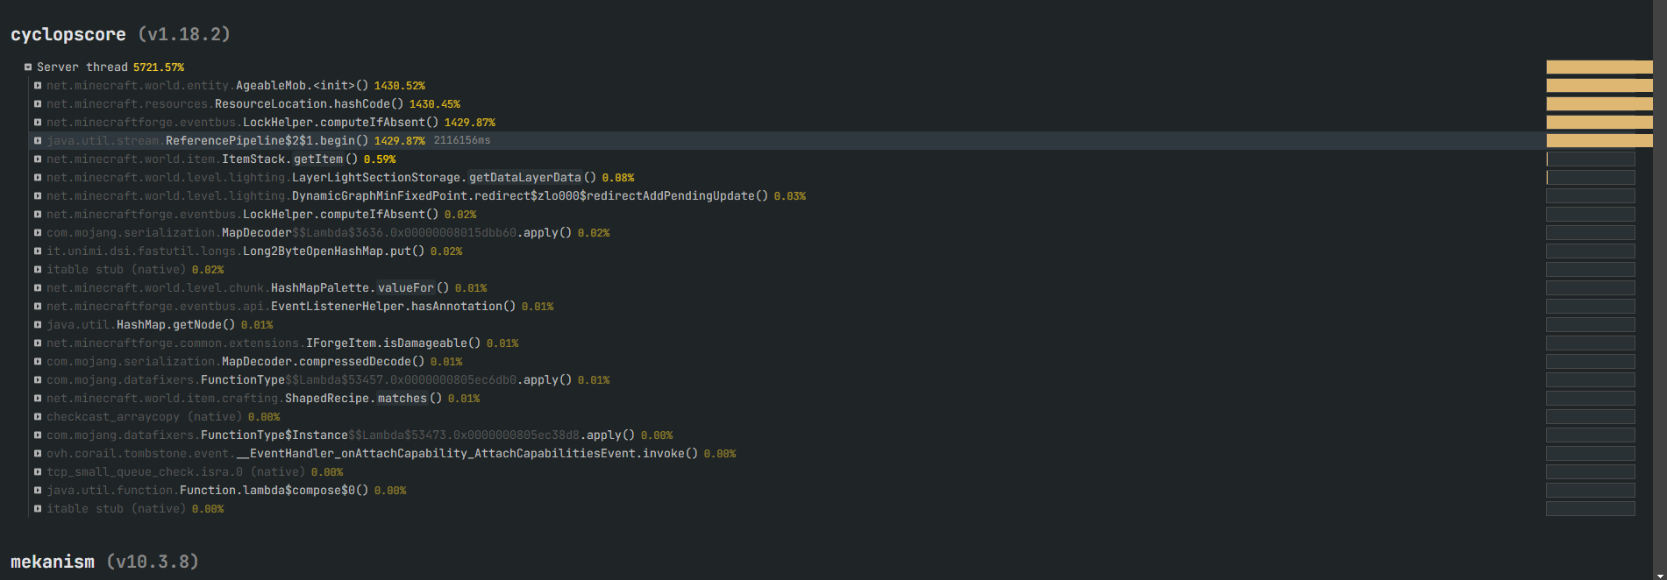The height and width of the screenshot is (580, 1667).
Task: Click the ItemStack.getItem() percentage bar
Action: 1590,159
